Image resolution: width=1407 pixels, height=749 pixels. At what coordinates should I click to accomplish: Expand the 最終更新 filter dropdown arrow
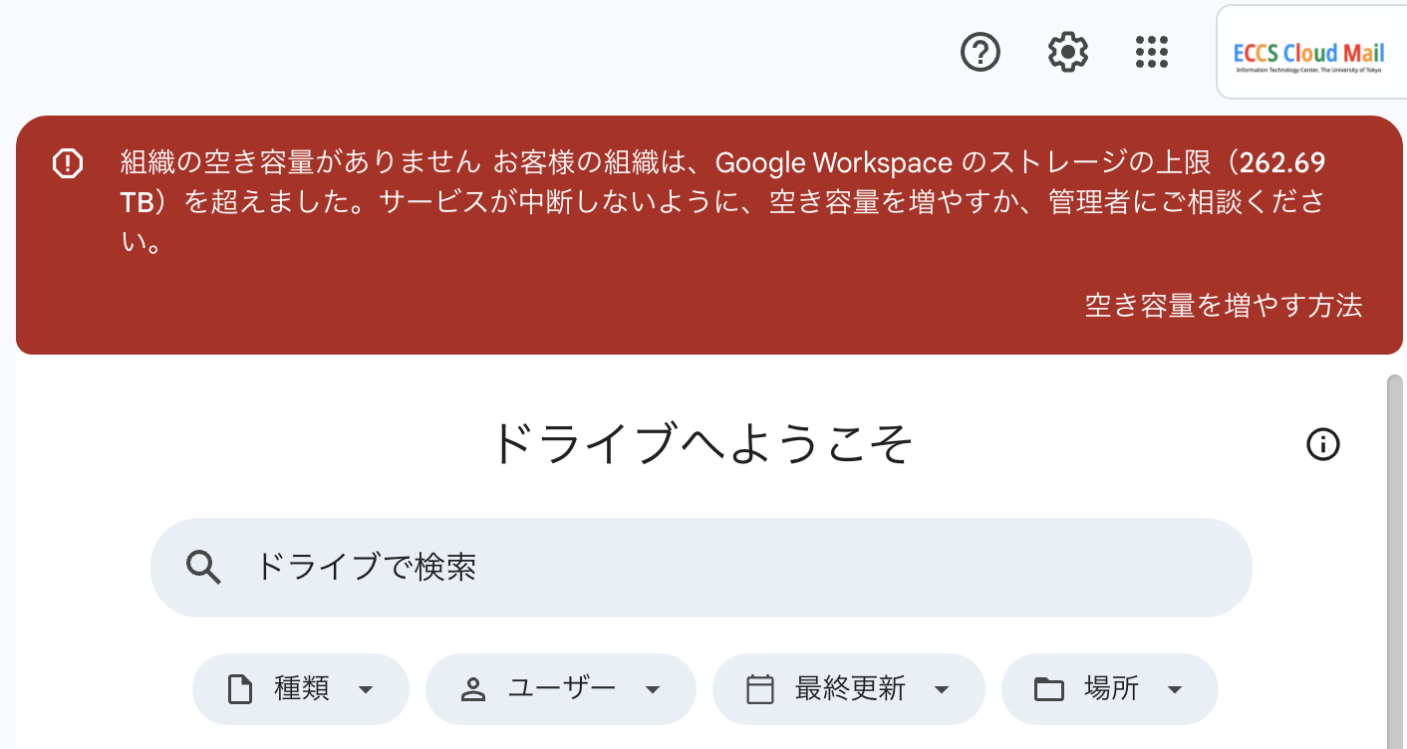click(942, 690)
